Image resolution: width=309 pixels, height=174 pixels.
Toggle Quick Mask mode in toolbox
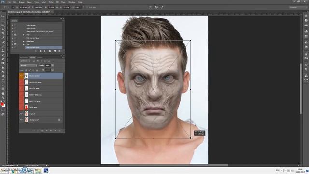[x=3, y=110]
